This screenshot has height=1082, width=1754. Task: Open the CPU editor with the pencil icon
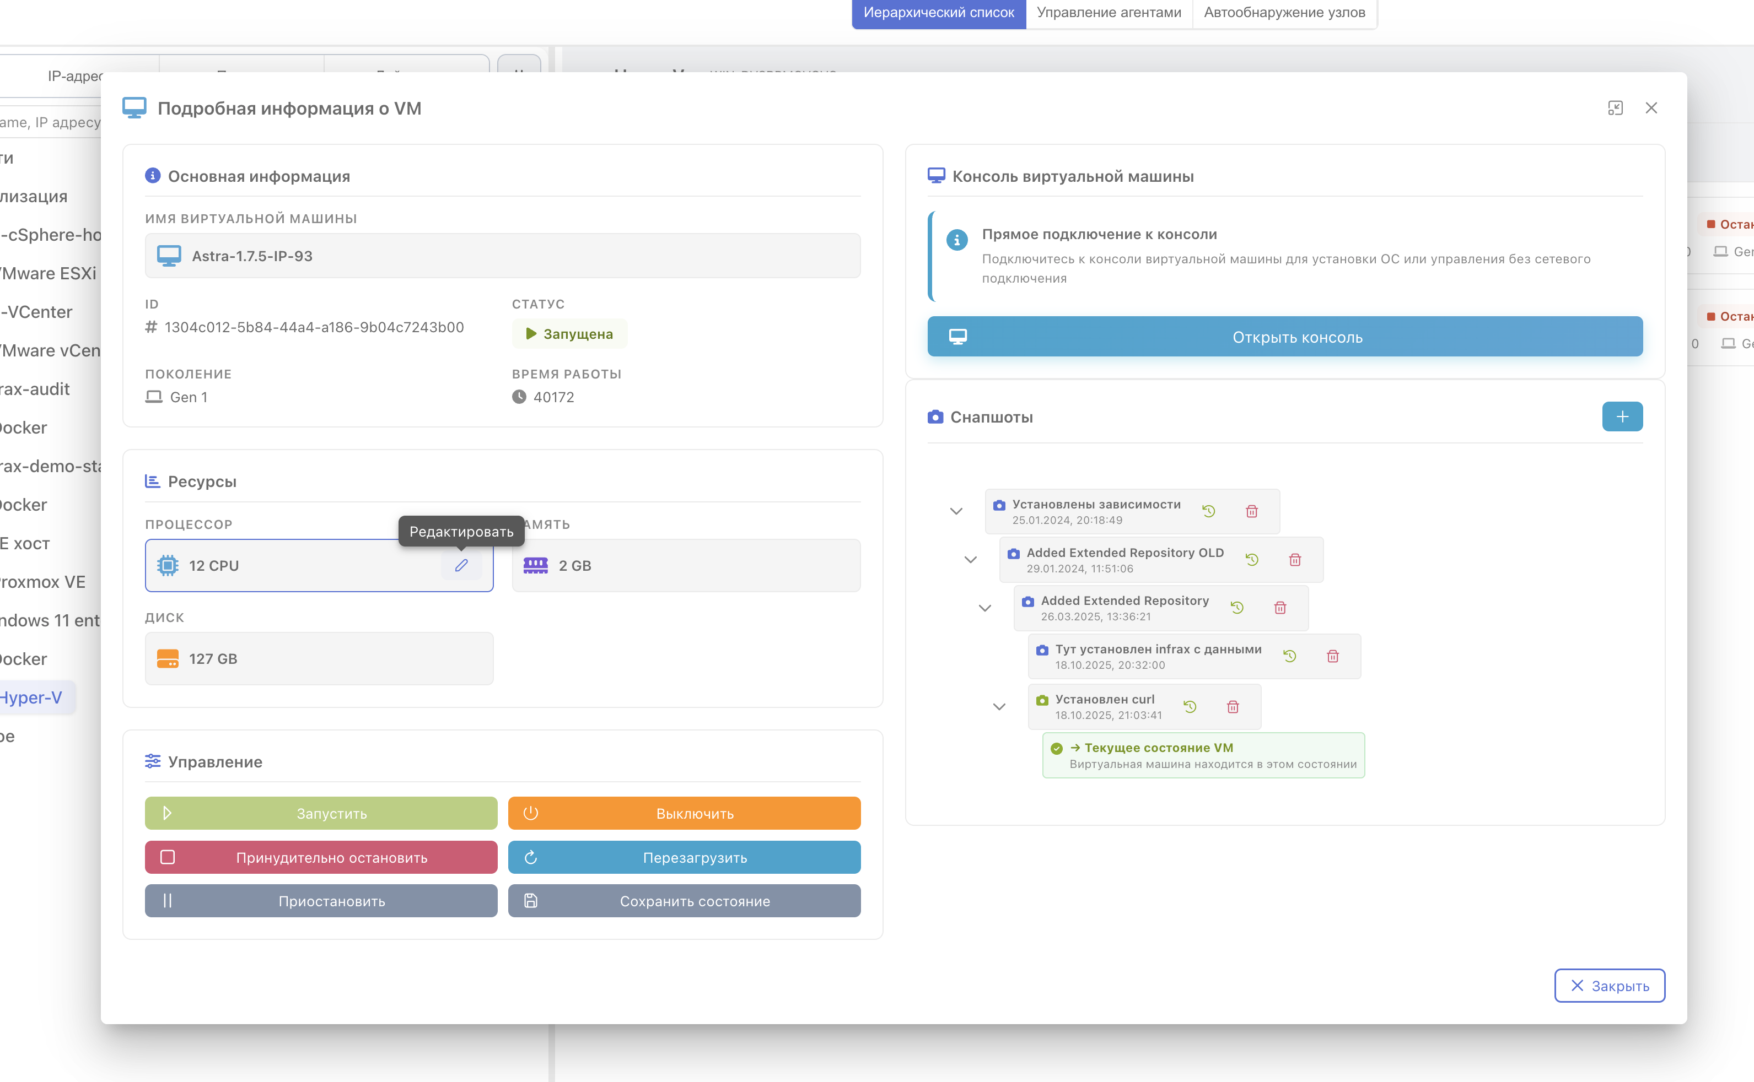coord(462,565)
